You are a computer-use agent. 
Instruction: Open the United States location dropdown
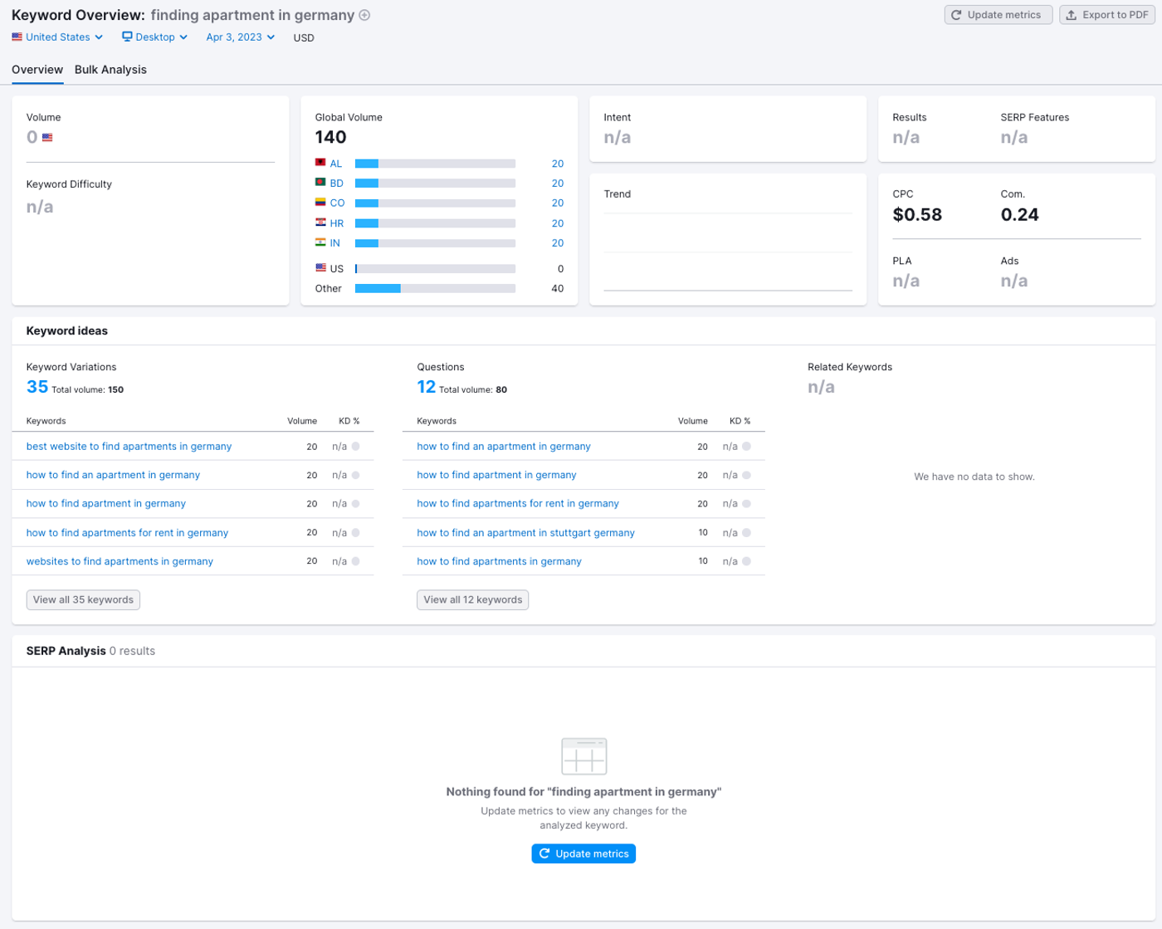click(56, 37)
